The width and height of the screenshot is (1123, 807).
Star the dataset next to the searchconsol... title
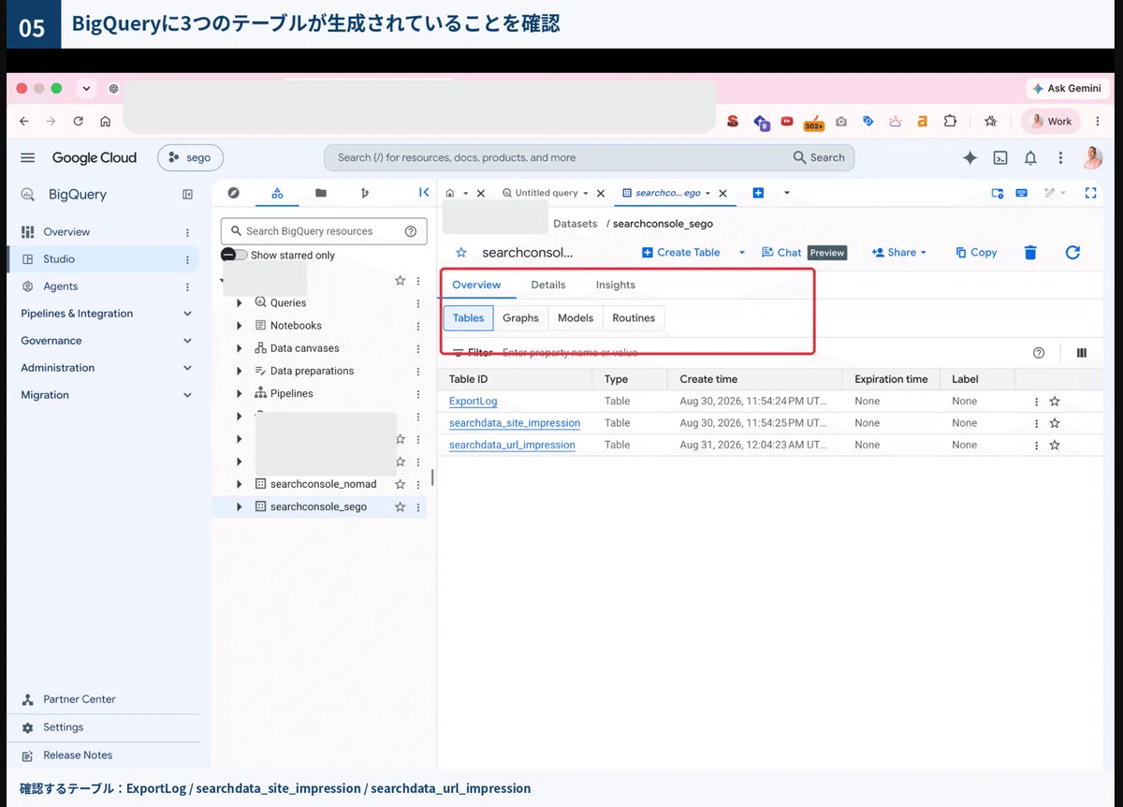[x=461, y=253]
